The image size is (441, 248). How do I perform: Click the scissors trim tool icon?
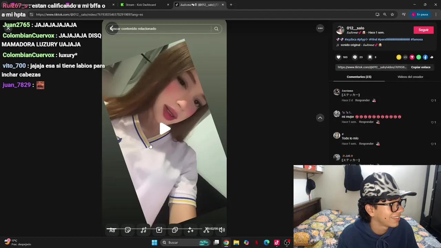click(x=206, y=230)
